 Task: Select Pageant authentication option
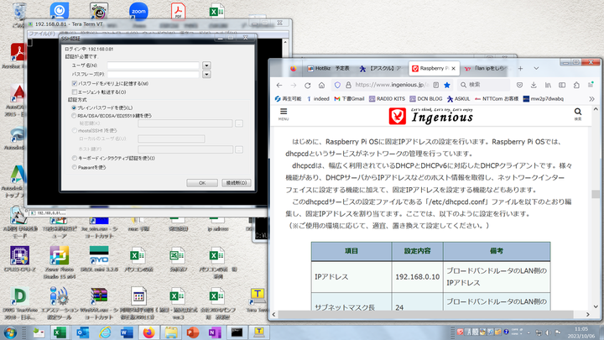click(74, 167)
